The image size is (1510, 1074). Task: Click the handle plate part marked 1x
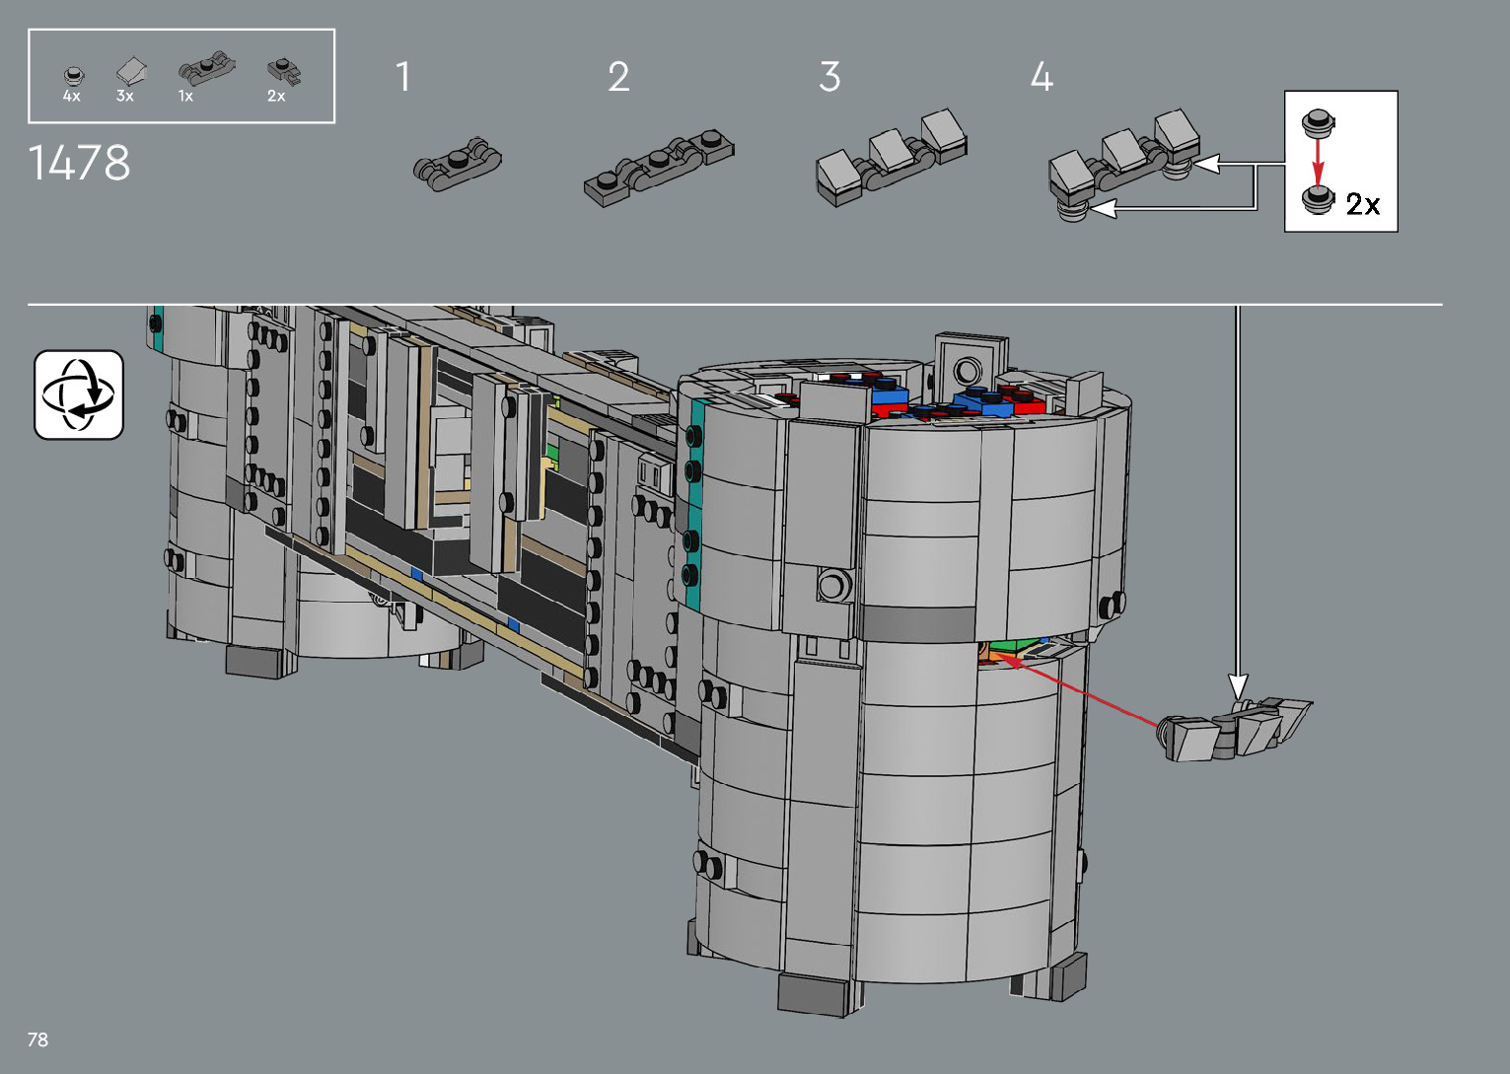[206, 67]
